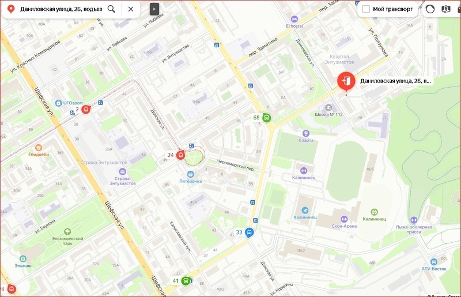This screenshot has height=297, width=461.
Task: Click the Скон-Арена place label
Action: (x=344, y=226)
